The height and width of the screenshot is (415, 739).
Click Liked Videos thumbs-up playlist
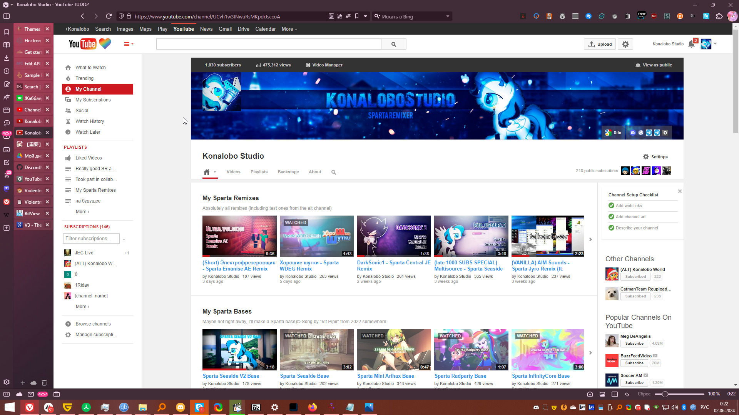(89, 158)
